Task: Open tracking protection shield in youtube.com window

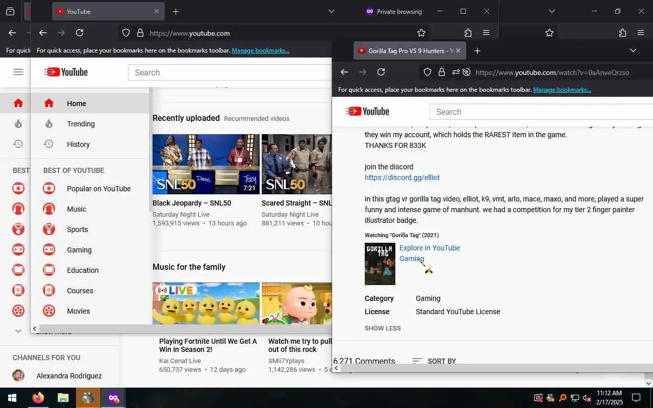Action: pos(126,33)
